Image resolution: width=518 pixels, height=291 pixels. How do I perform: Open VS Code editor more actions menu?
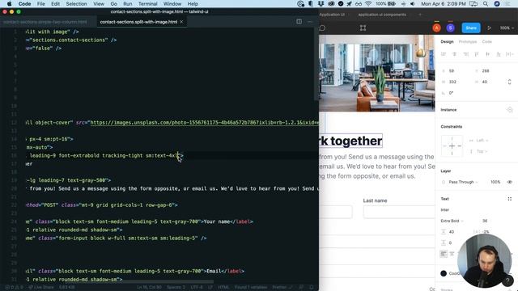310,22
